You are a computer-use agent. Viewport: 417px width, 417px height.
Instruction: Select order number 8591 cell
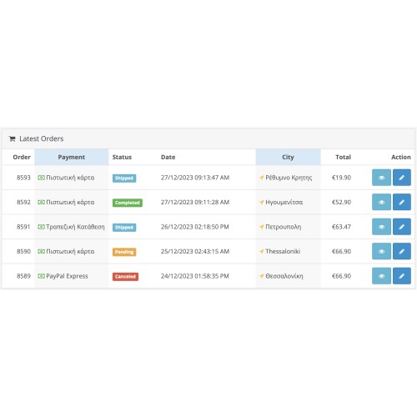pos(23,227)
